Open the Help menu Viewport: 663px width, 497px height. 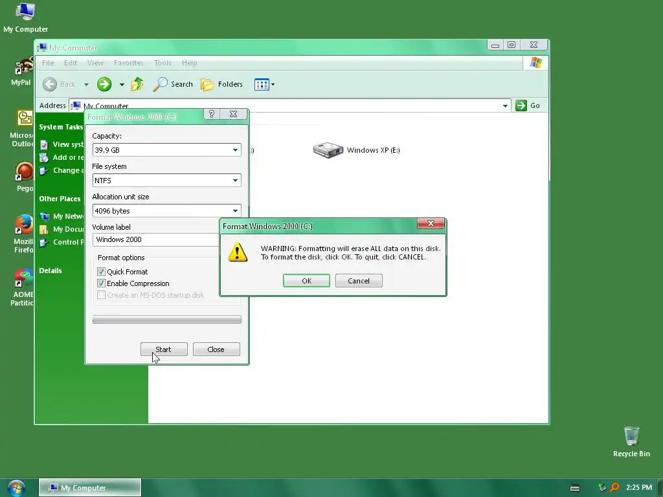click(190, 63)
